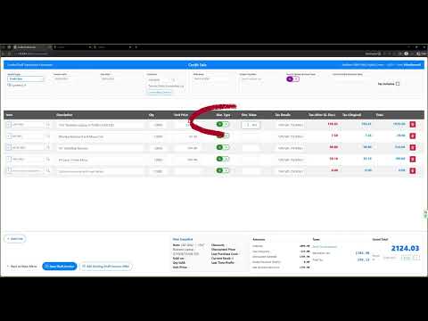Expand the fourth line item row
This screenshot has height=321, width=428.
pos(9,159)
